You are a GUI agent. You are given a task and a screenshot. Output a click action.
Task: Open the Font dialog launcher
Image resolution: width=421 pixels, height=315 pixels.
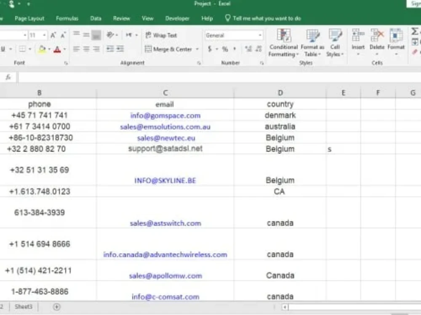pyautogui.click(x=66, y=63)
